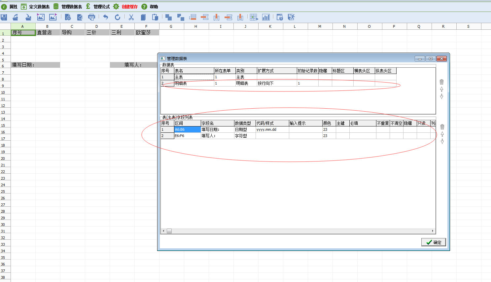
Task: Click the Redo circular arrow icon
Action: click(117, 17)
